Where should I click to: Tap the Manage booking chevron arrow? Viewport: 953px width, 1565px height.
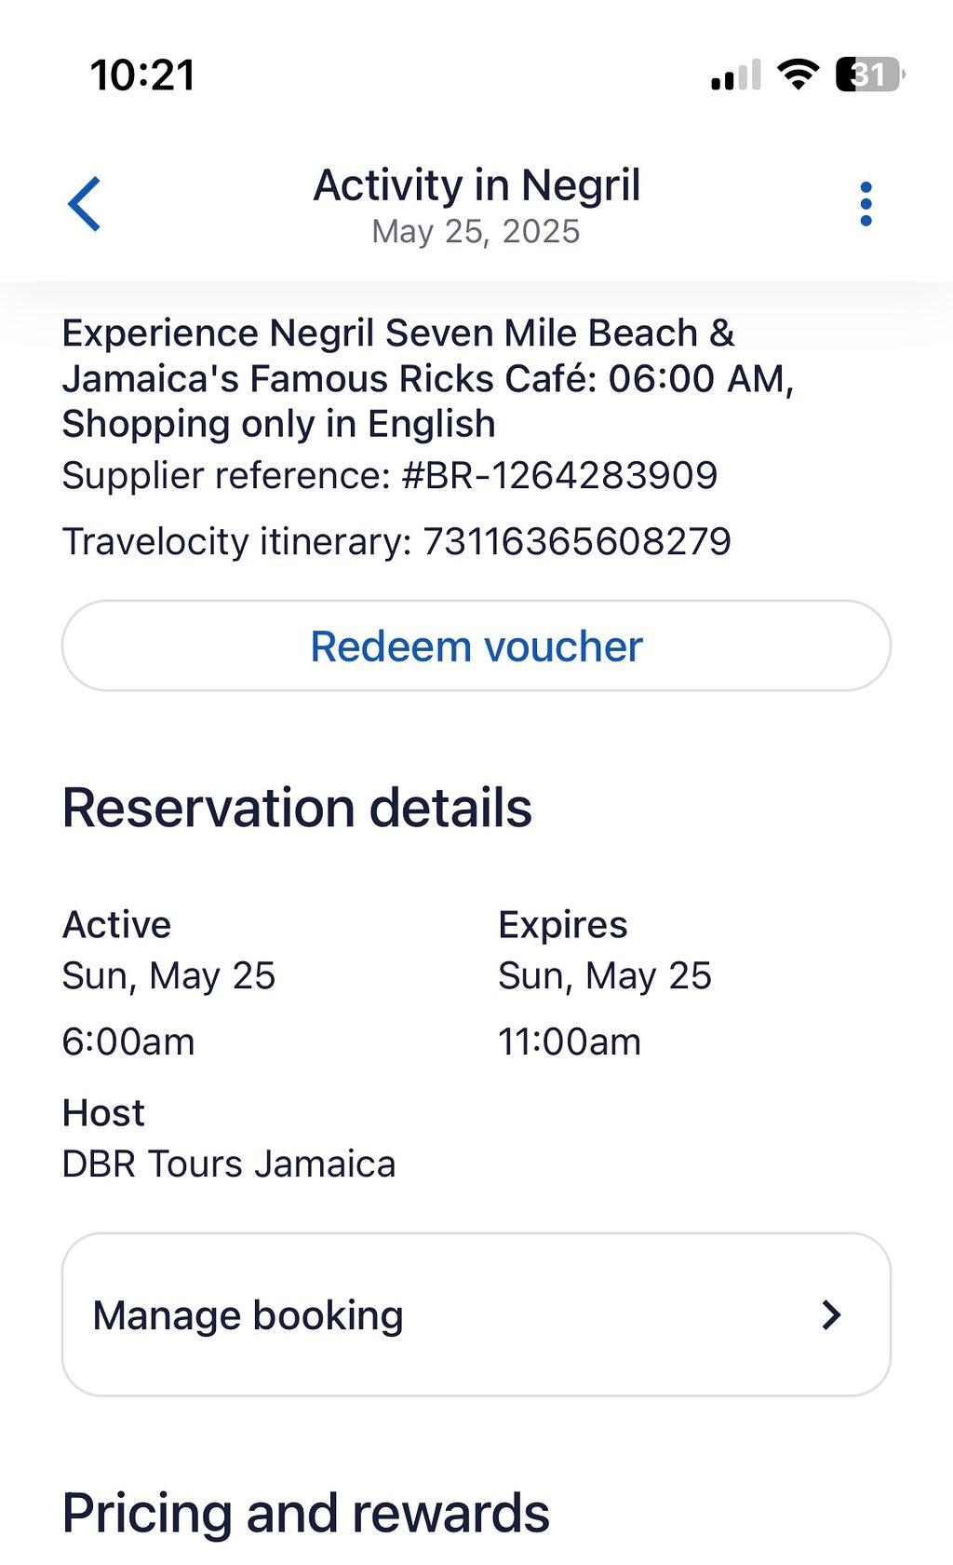click(x=831, y=1314)
